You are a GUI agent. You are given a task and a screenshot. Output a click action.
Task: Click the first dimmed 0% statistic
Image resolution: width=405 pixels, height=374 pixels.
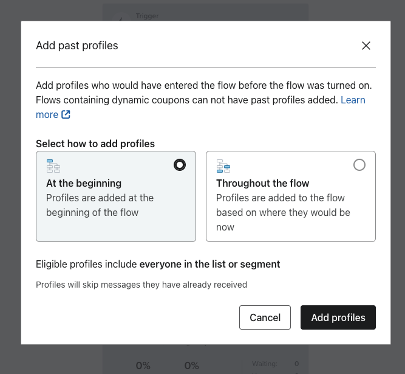pyautogui.click(x=143, y=365)
